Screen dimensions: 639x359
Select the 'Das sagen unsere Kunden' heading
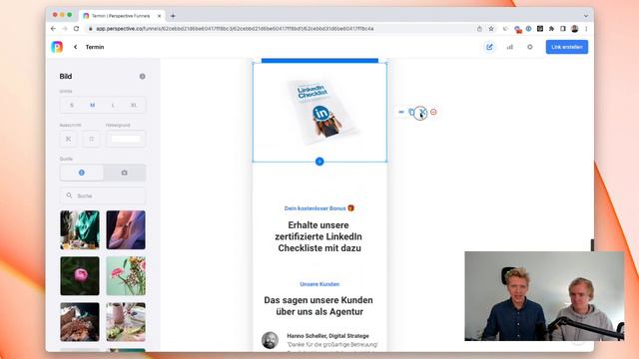(x=319, y=306)
